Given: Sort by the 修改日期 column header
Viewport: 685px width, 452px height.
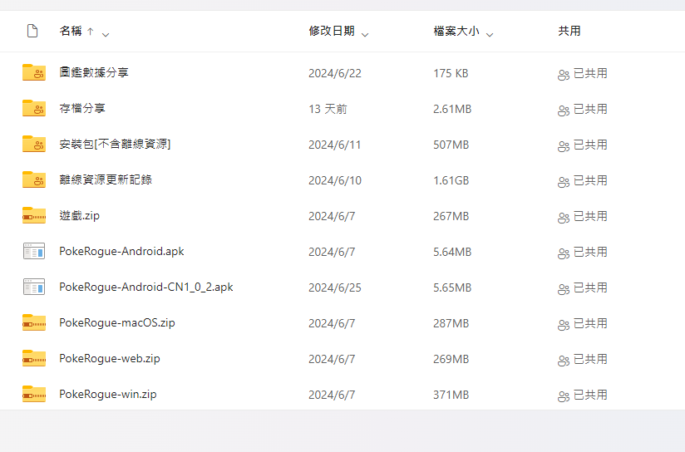Looking at the screenshot, I should point(332,31).
